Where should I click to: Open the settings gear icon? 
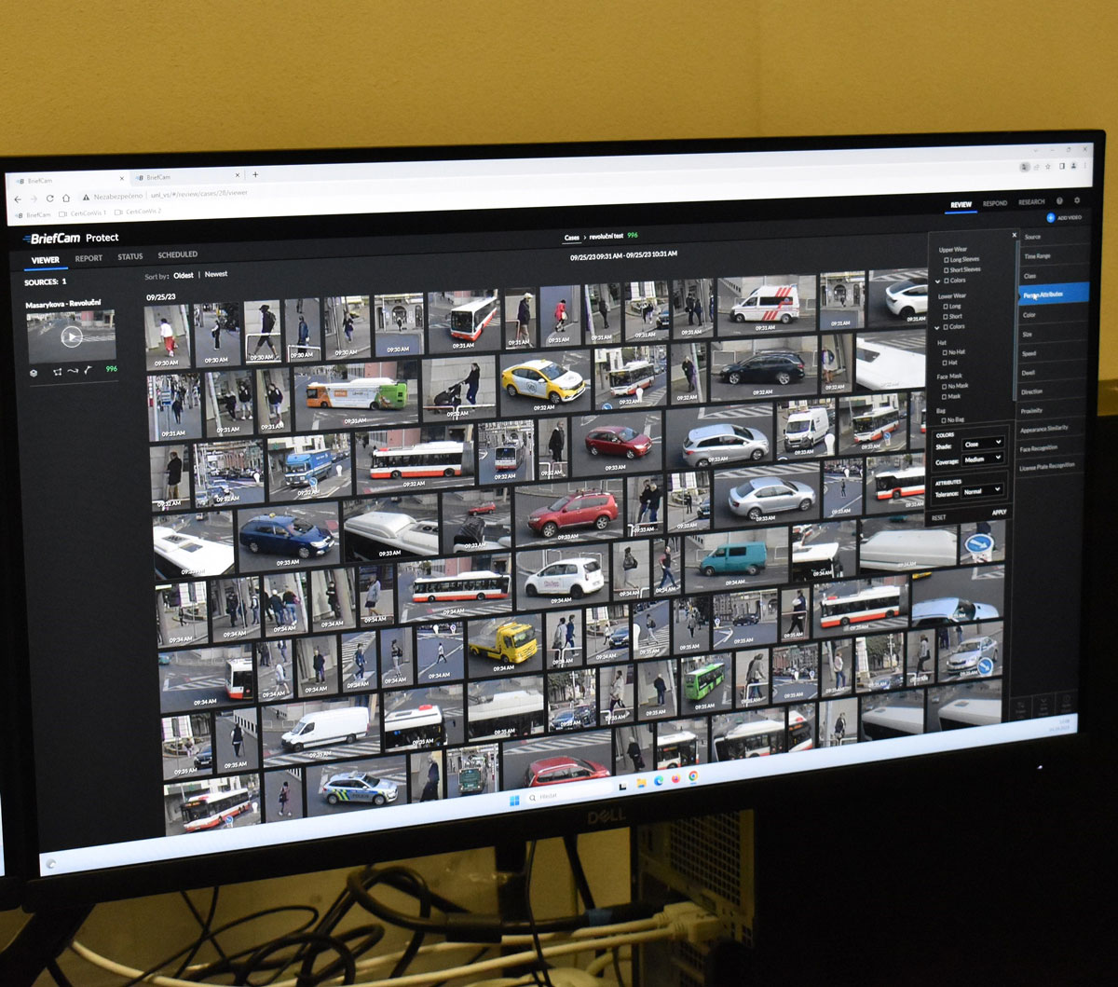click(1077, 200)
